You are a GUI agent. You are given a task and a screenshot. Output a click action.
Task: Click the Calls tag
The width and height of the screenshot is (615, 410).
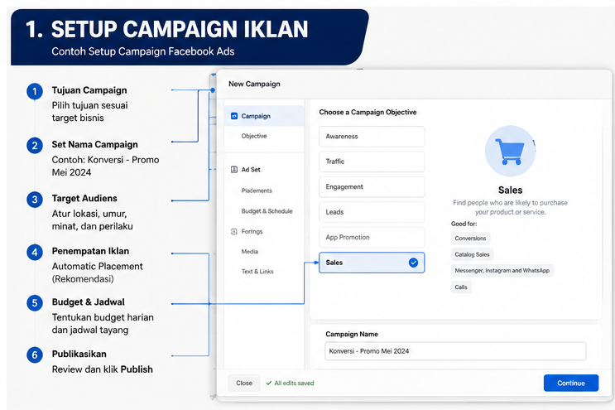click(461, 287)
